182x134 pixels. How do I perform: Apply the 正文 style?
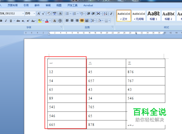click(x=124, y=16)
